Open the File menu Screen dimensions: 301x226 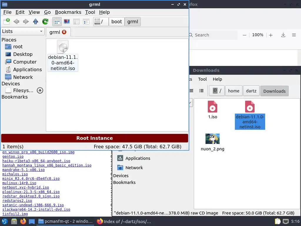coord(7,12)
